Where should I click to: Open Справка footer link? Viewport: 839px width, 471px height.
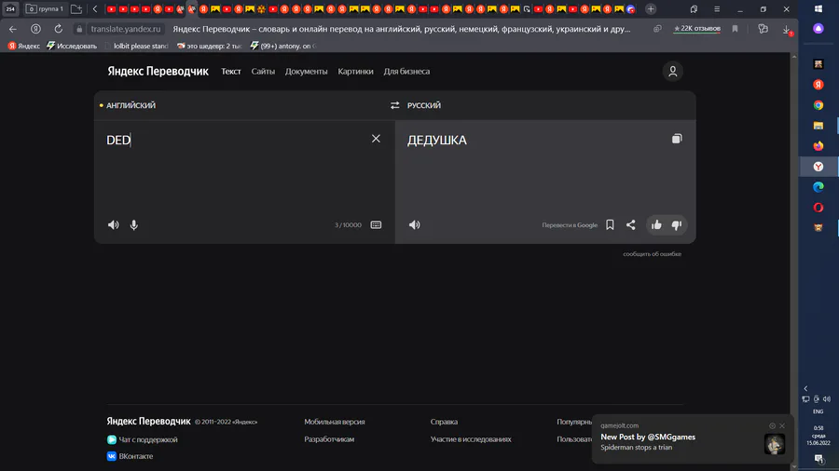click(x=444, y=422)
